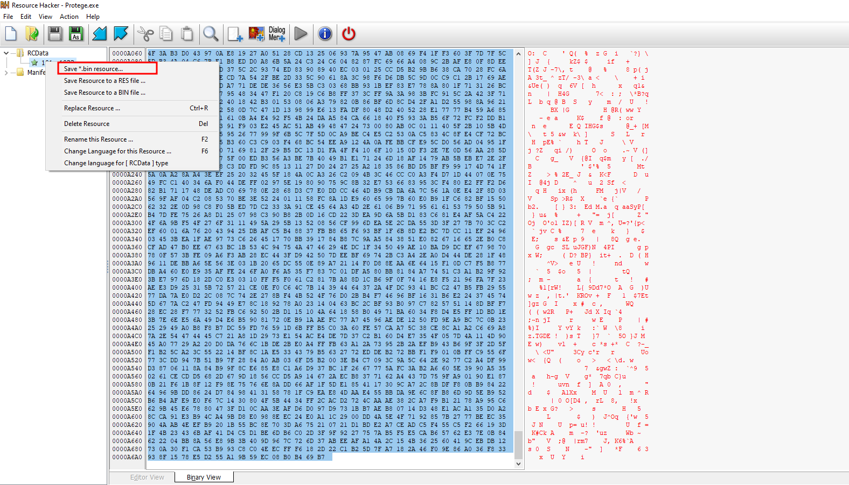Open the Help menu
Screen dimensions: 849x485
click(93, 17)
